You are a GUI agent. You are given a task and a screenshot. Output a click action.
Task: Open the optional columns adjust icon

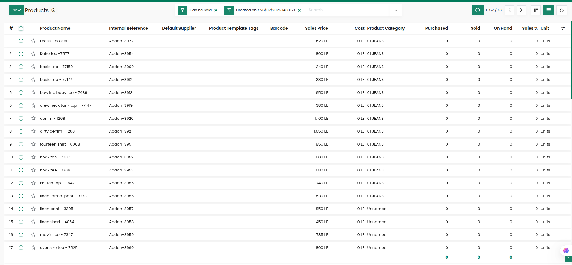coord(563,29)
